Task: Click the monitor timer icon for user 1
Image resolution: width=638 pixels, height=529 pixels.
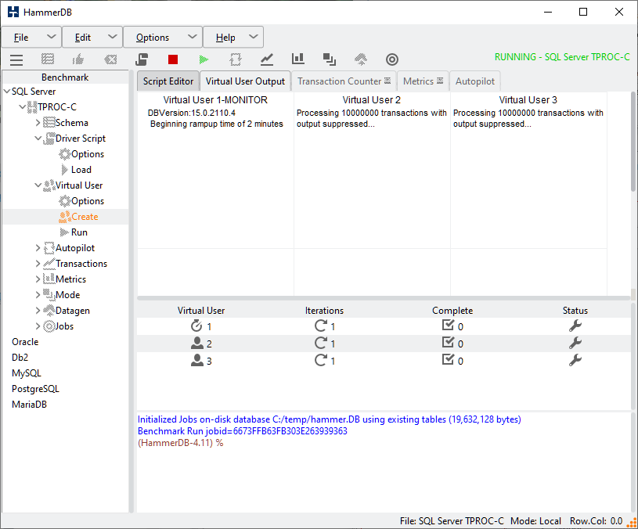Action: [196, 326]
